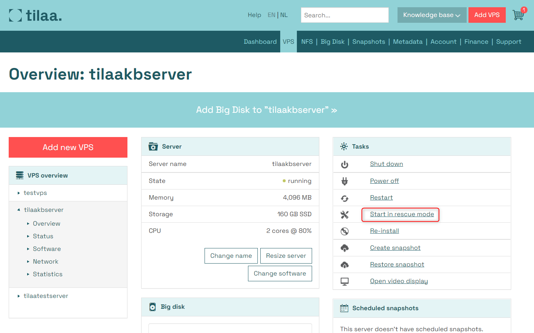This screenshot has height=333, width=534.
Task: Click the tilaatestserver server name
Action: 46,296
